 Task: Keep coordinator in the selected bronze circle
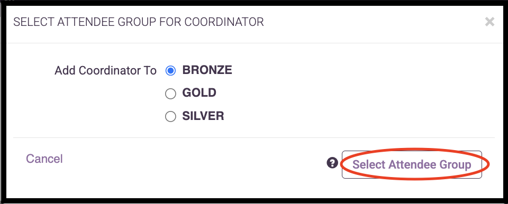pos(170,71)
